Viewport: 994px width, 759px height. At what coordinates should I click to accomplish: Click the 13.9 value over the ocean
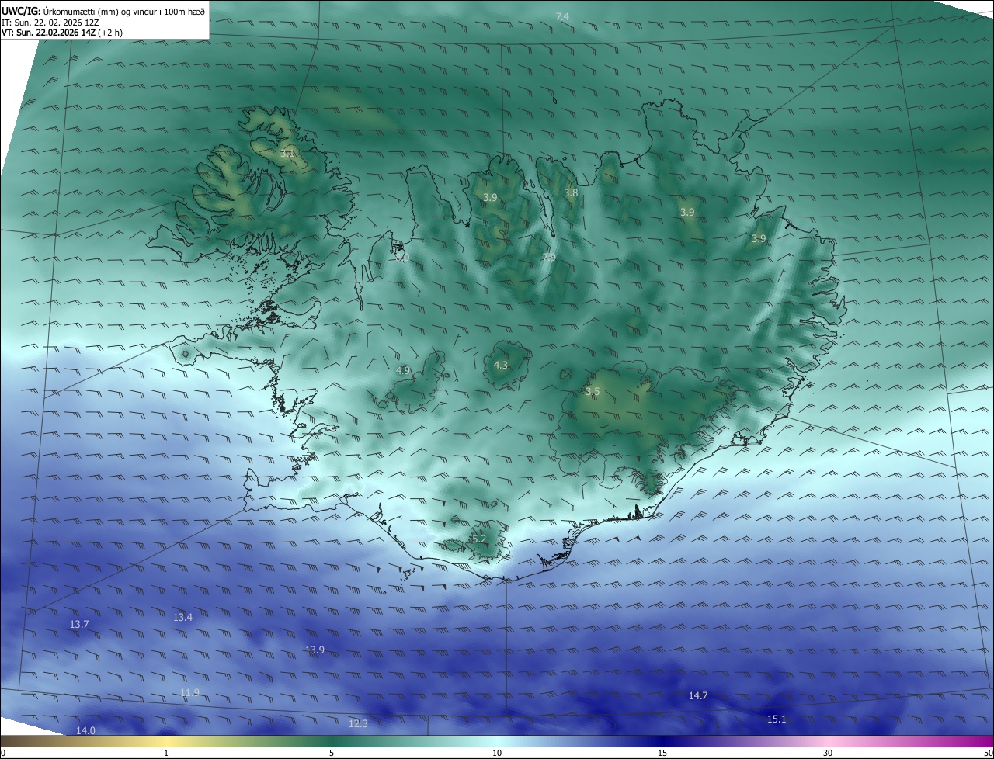pos(315,650)
